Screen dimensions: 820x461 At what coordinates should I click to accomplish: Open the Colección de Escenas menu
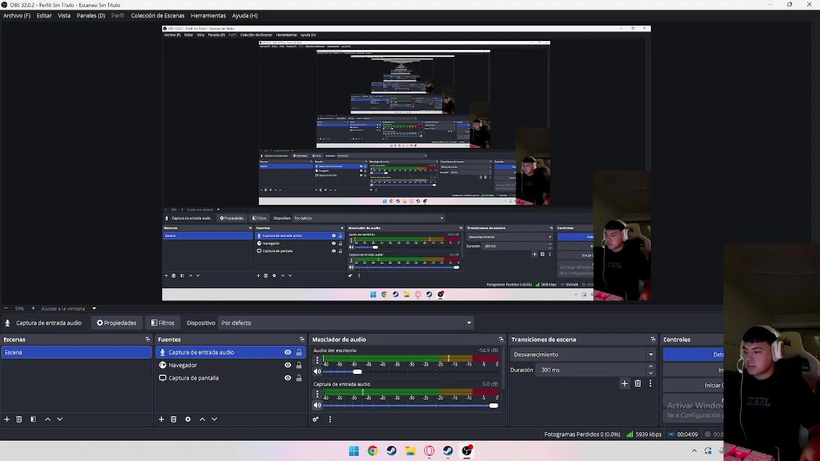[158, 15]
